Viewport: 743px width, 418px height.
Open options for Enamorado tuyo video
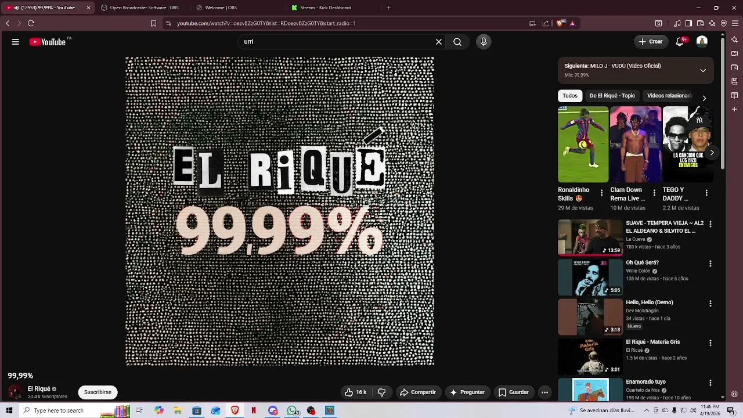710,383
